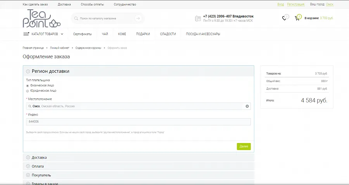The height and width of the screenshot is (185, 349).
Task: Expand the Каталог товаров dropdown chevron
Action: 62,34
